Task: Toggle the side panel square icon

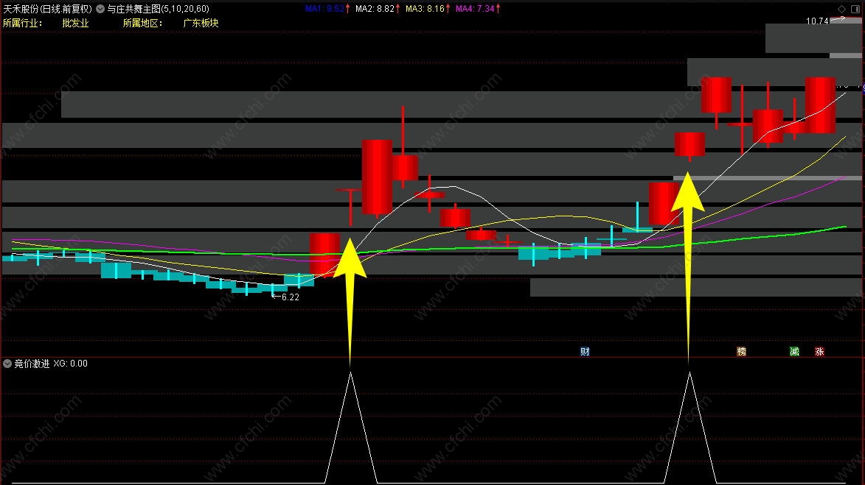Action: (x=855, y=9)
